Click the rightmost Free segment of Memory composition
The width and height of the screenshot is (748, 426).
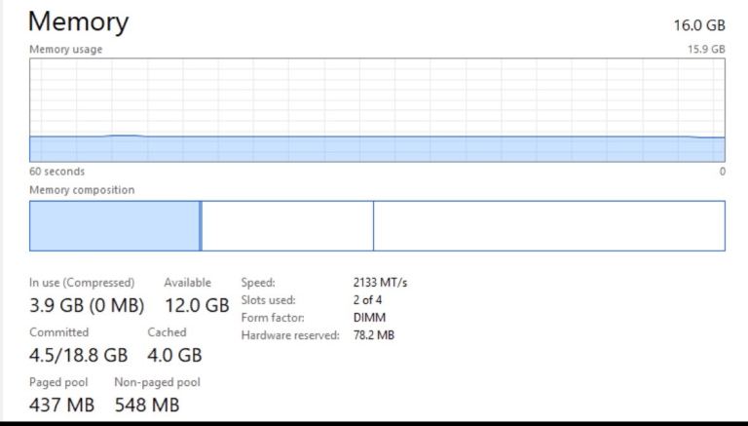point(548,226)
